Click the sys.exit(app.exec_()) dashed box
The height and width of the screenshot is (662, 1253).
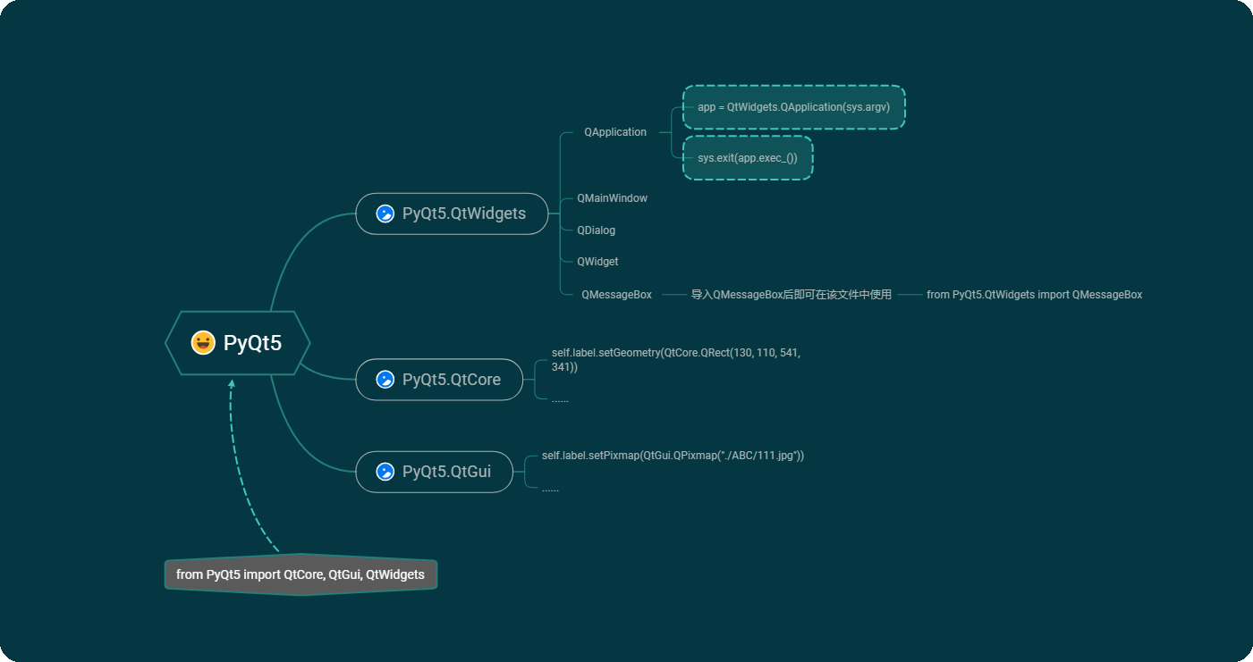748,158
